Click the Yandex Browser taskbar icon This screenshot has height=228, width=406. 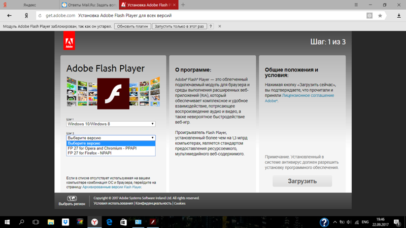point(94,222)
